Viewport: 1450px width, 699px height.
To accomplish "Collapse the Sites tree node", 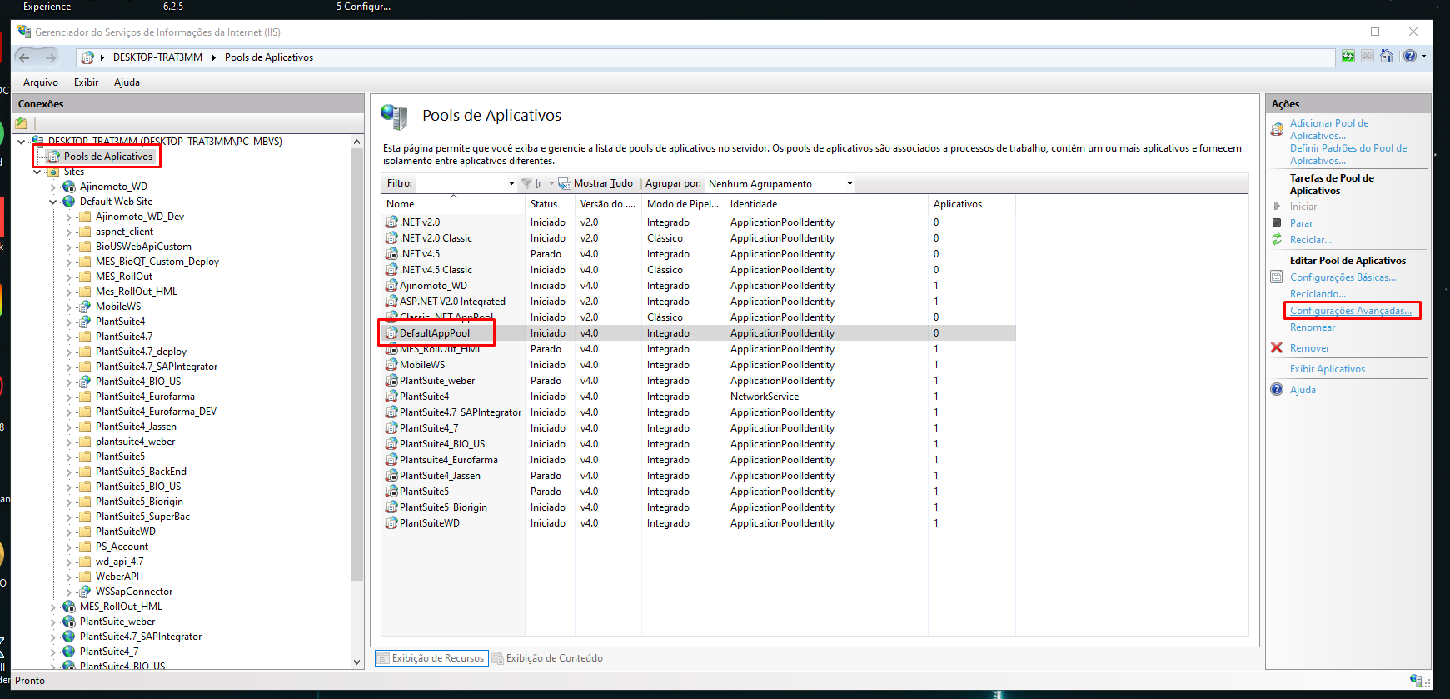I will (37, 172).
